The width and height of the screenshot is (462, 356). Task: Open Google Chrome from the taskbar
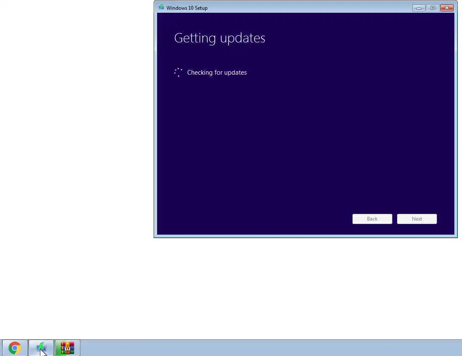[15, 348]
